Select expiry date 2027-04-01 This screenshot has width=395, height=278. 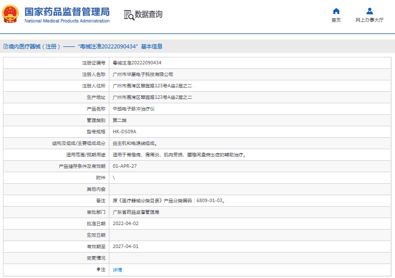125,247
